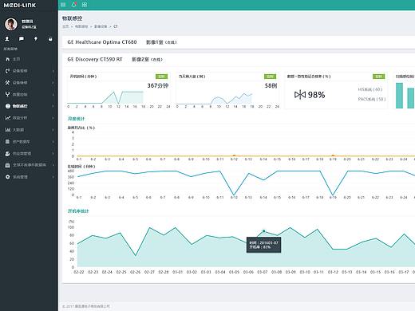Viewport: 415px width, 311px height.
Task: Click green badge on the 98% card
Action: pyautogui.click(x=378, y=77)
